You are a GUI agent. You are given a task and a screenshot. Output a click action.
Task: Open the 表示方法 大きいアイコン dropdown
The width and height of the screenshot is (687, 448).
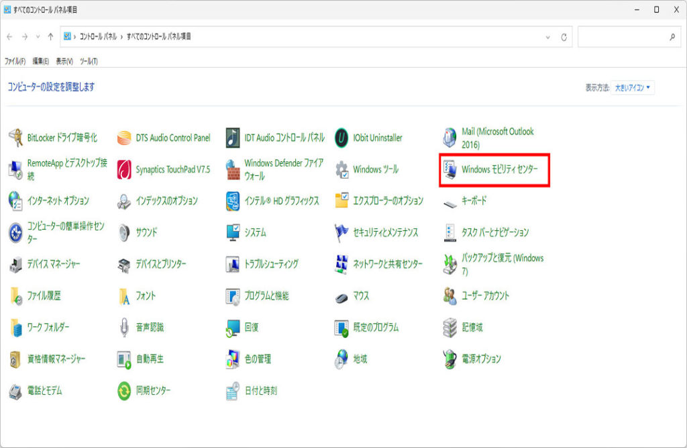pos(632,87)
